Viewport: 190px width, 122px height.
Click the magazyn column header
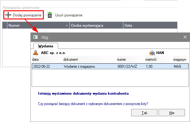tap(180, 59)
